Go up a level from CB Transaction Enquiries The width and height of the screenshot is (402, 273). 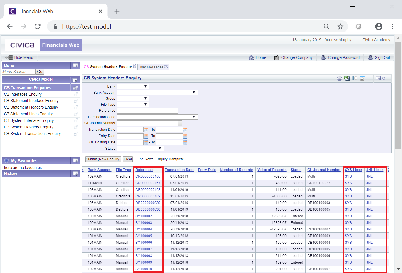75,88
